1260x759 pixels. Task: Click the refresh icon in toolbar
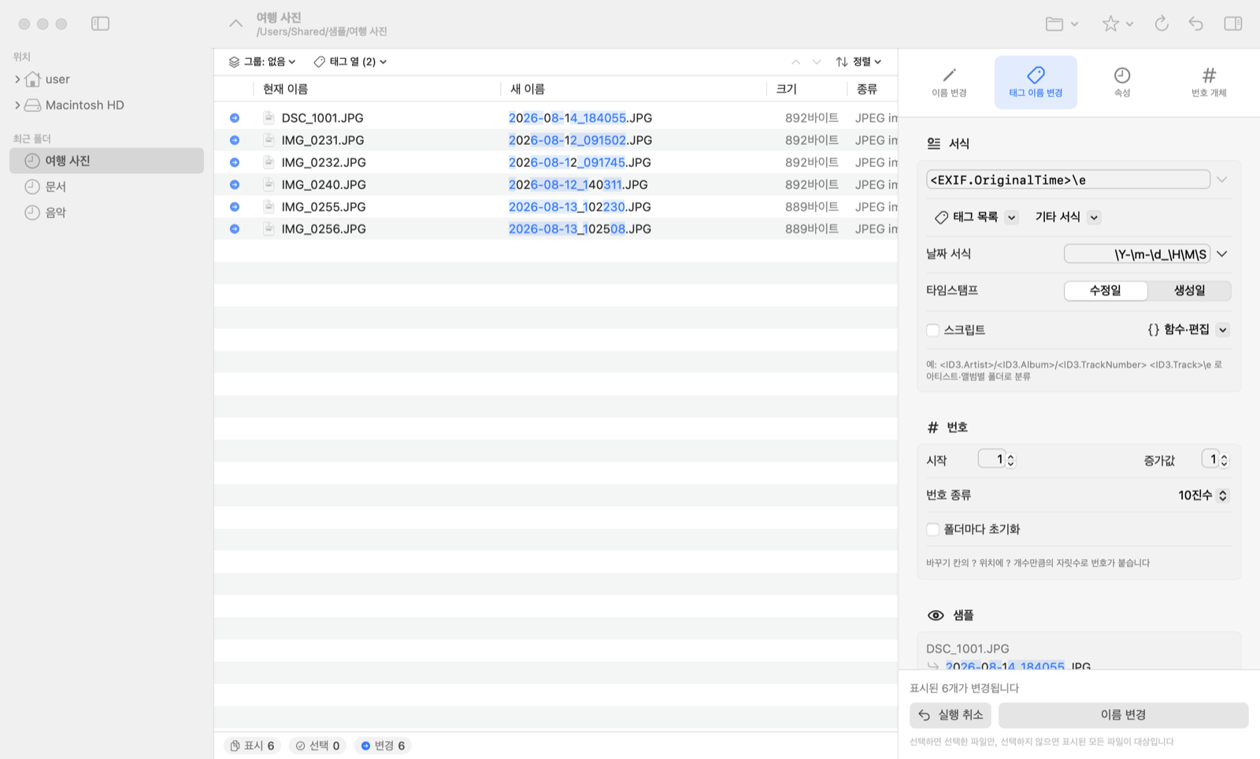[x=1162, y=24]
